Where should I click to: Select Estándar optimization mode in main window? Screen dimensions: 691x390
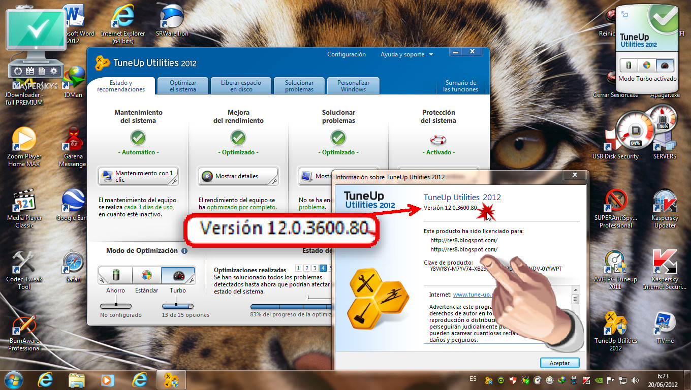click(146, 275)
